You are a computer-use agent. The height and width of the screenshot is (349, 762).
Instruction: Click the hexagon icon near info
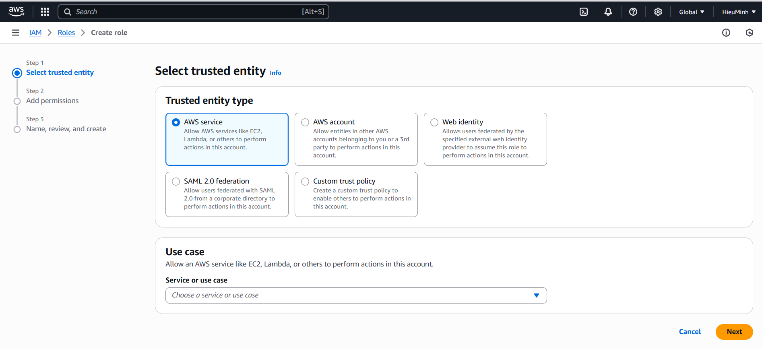coord(750,33)
